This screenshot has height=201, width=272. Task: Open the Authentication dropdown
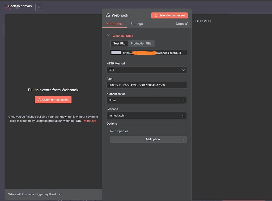pos(147,100)
